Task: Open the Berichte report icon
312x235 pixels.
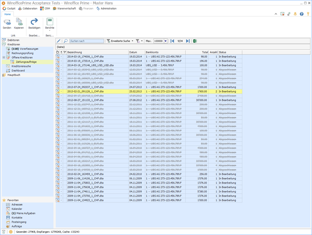Action: (50, 22)
